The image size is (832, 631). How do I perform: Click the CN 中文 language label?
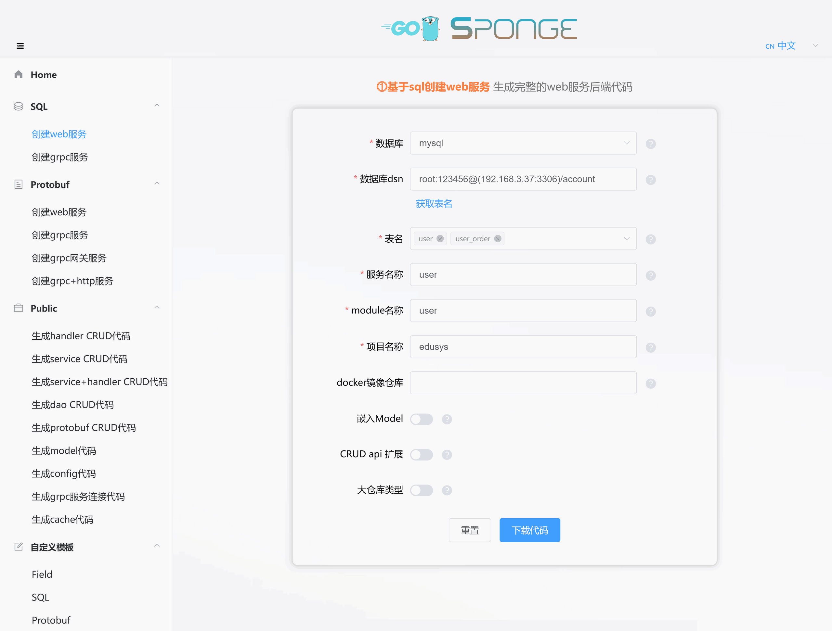click(x=780, y=45)
